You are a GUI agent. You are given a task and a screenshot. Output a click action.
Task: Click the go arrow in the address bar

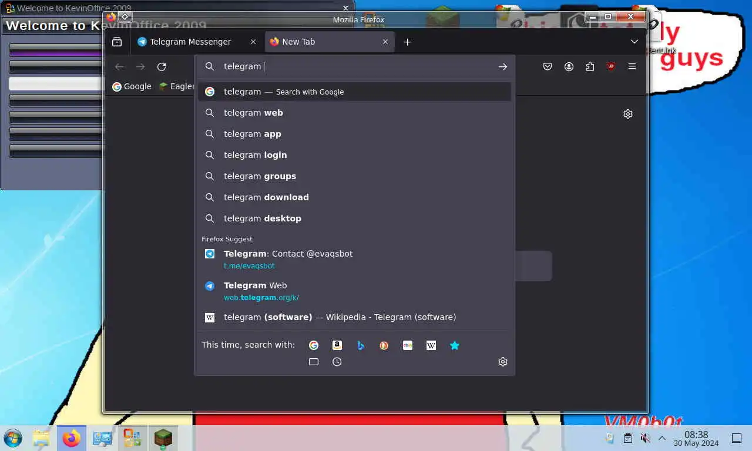(503, 67)
